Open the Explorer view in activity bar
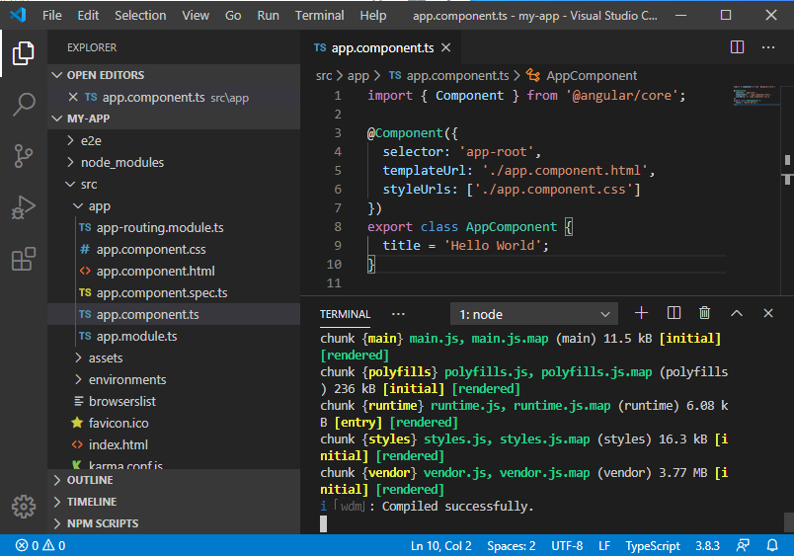The height and width of the screenshot is (556, 794). tap(24, 52)
